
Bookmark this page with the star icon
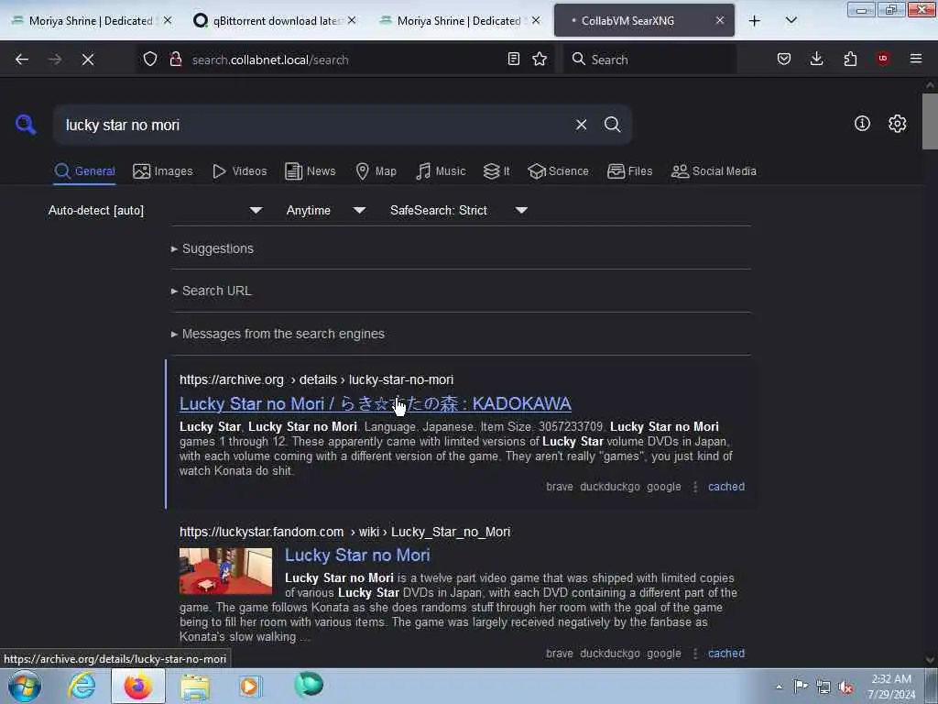(540, 59)
